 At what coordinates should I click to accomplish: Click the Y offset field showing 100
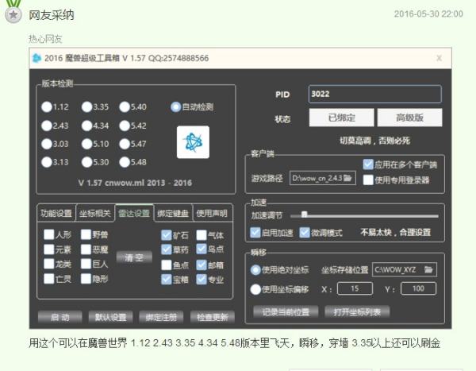[x=418, y=288]
